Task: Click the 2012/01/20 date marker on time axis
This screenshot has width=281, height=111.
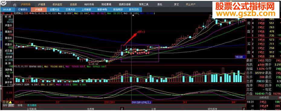Action: (x=142, y=103)
